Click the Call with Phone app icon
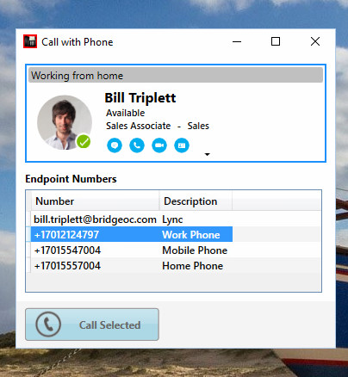 pyautogui.click(x=30, y=41)
